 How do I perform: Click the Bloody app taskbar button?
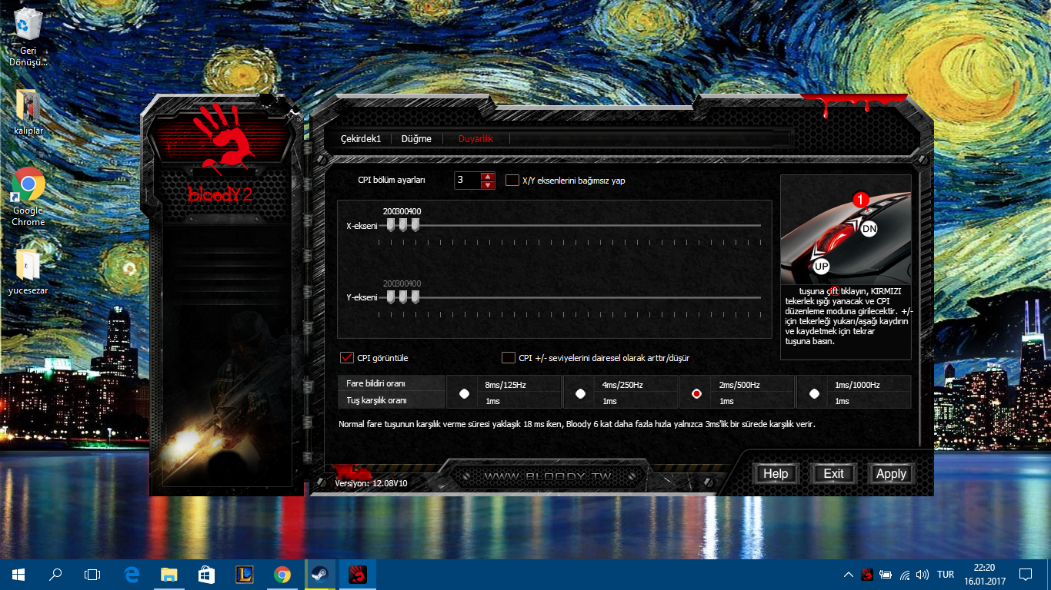click(x=358, y=575)
